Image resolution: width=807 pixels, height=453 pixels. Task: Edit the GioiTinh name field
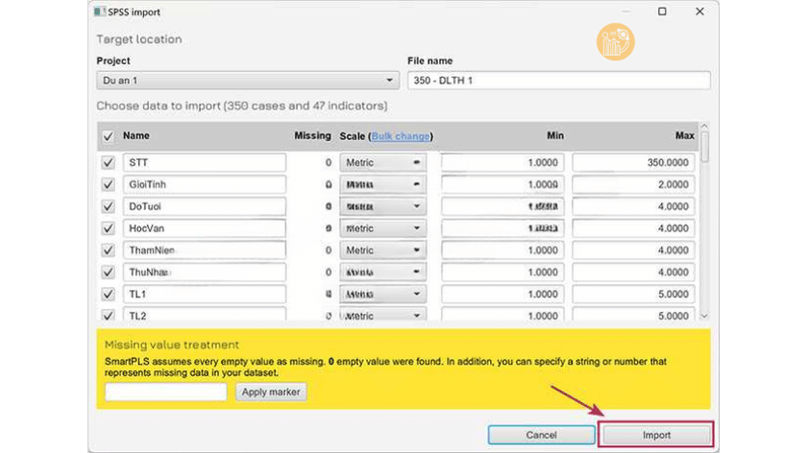pos(205,184)
